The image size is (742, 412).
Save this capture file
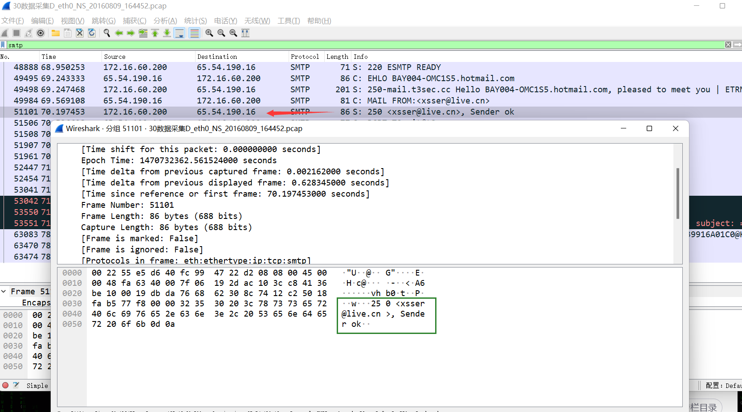coord(68,33)
